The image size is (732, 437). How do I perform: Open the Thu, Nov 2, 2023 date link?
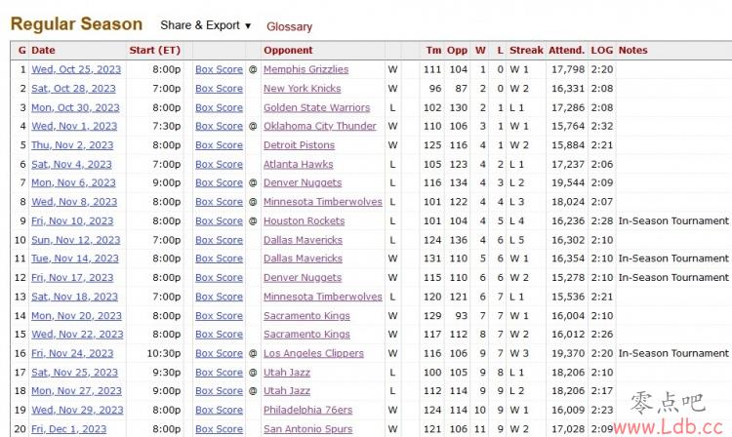72,145
